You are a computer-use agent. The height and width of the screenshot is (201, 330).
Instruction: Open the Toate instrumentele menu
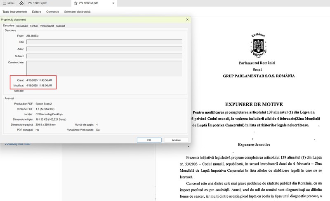coord(15,12)
